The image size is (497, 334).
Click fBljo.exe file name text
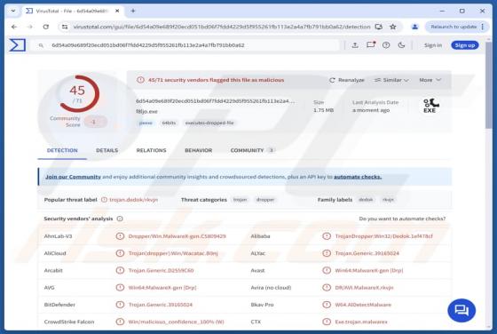tap(146, 112)
